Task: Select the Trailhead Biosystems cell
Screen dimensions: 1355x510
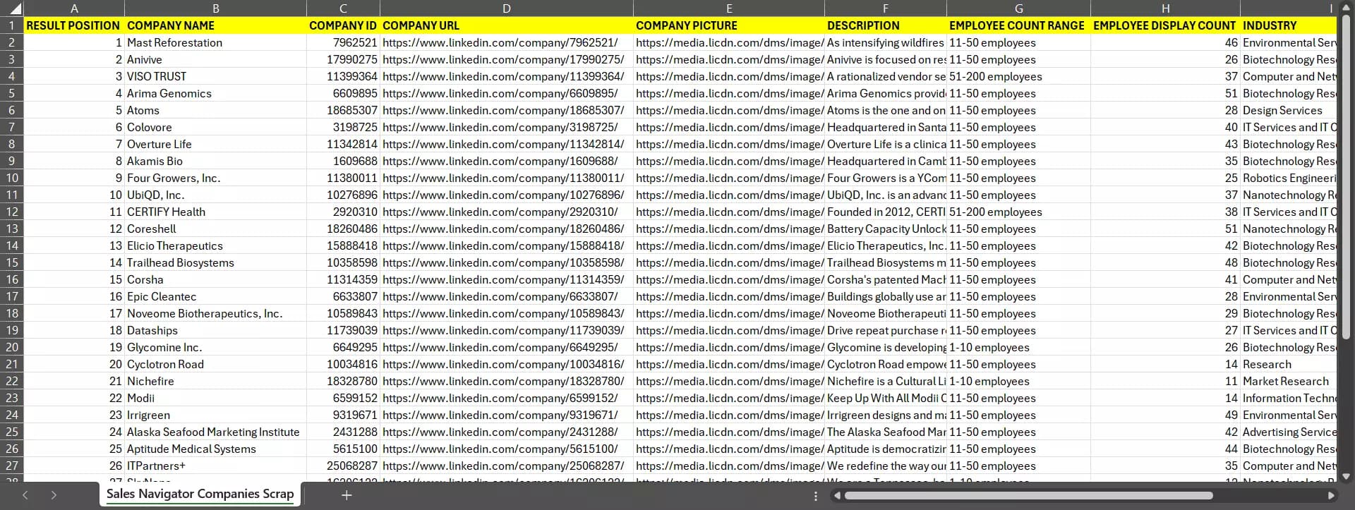Action: (215, 262)
